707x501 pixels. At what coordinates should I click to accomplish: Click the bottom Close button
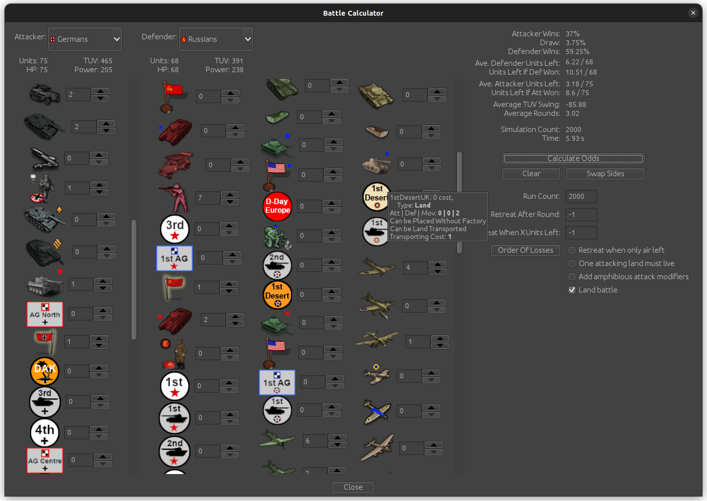point(353,487)
